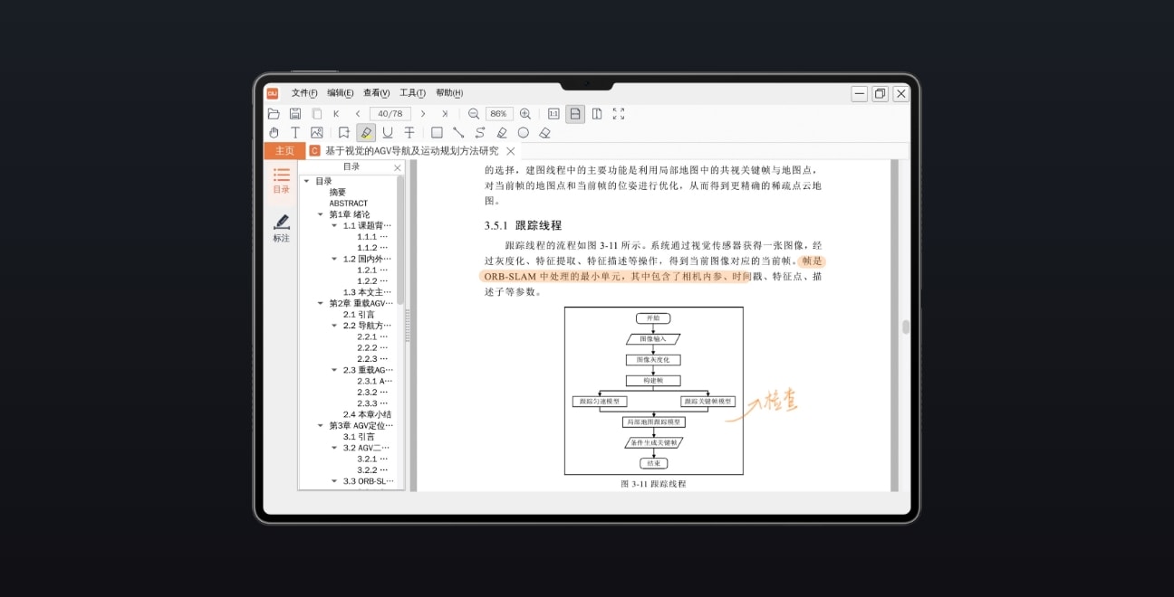
Task: Switch to 1:1 actual size view
Action: [x=554, y=114]
